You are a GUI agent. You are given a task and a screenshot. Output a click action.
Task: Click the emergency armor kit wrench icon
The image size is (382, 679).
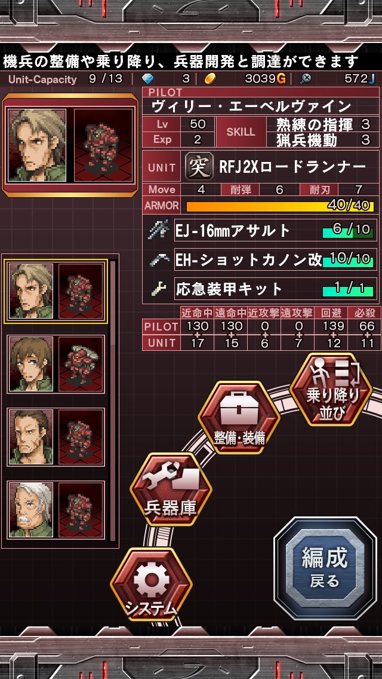coord(158,289)
